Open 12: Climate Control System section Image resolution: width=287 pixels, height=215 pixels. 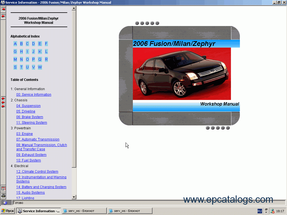tap(37, 172)
